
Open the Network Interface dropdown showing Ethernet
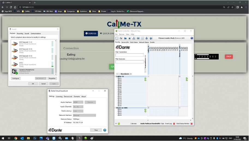pos(85,115)
